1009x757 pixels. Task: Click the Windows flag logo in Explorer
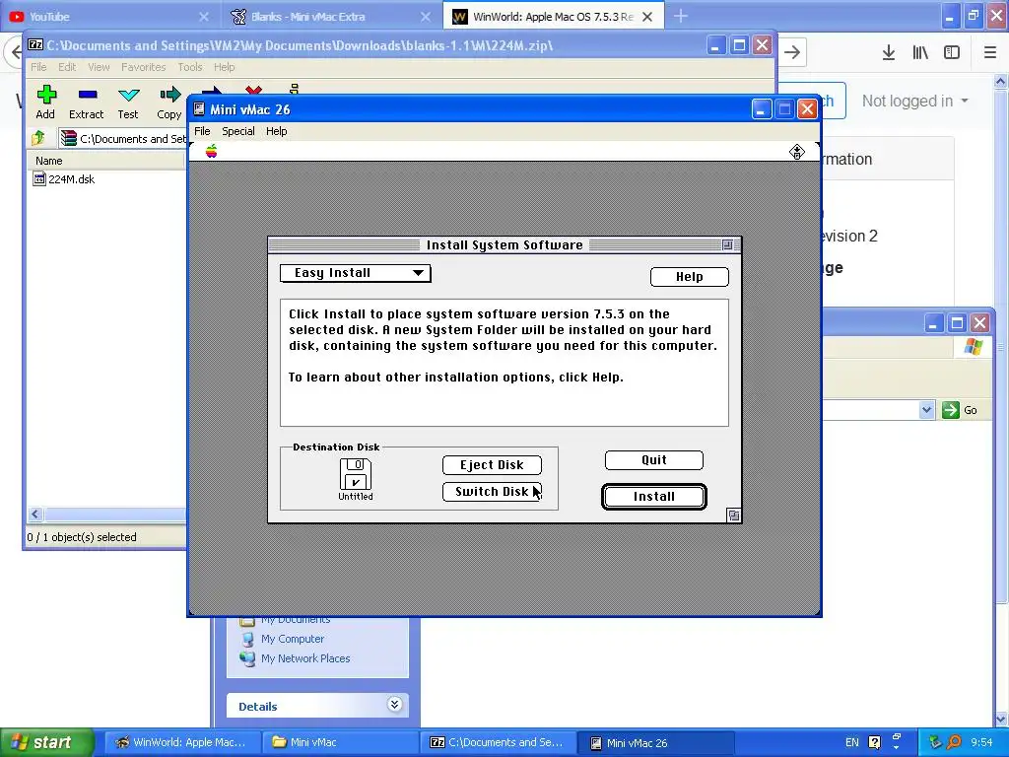973,348
